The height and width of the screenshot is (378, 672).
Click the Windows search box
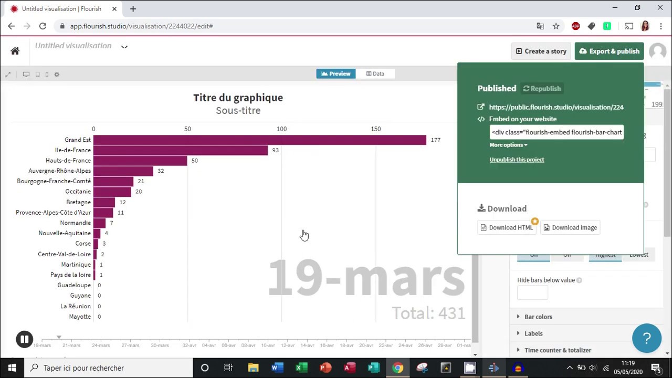click(x=109, y=367)
